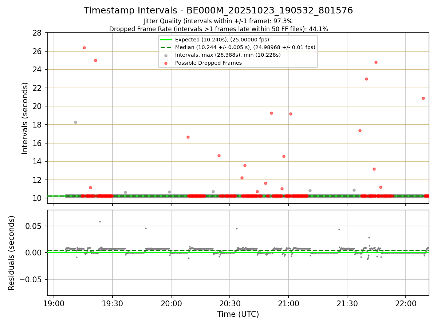Click the '21:00' time tick label
Image resolution: width=437 pixels, height=327 pixels.
click(x=288, y=303)
